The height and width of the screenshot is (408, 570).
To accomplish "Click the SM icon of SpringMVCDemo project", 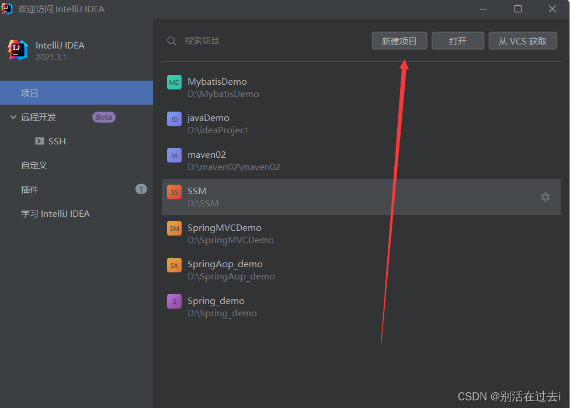I will (x=174, y=229).
